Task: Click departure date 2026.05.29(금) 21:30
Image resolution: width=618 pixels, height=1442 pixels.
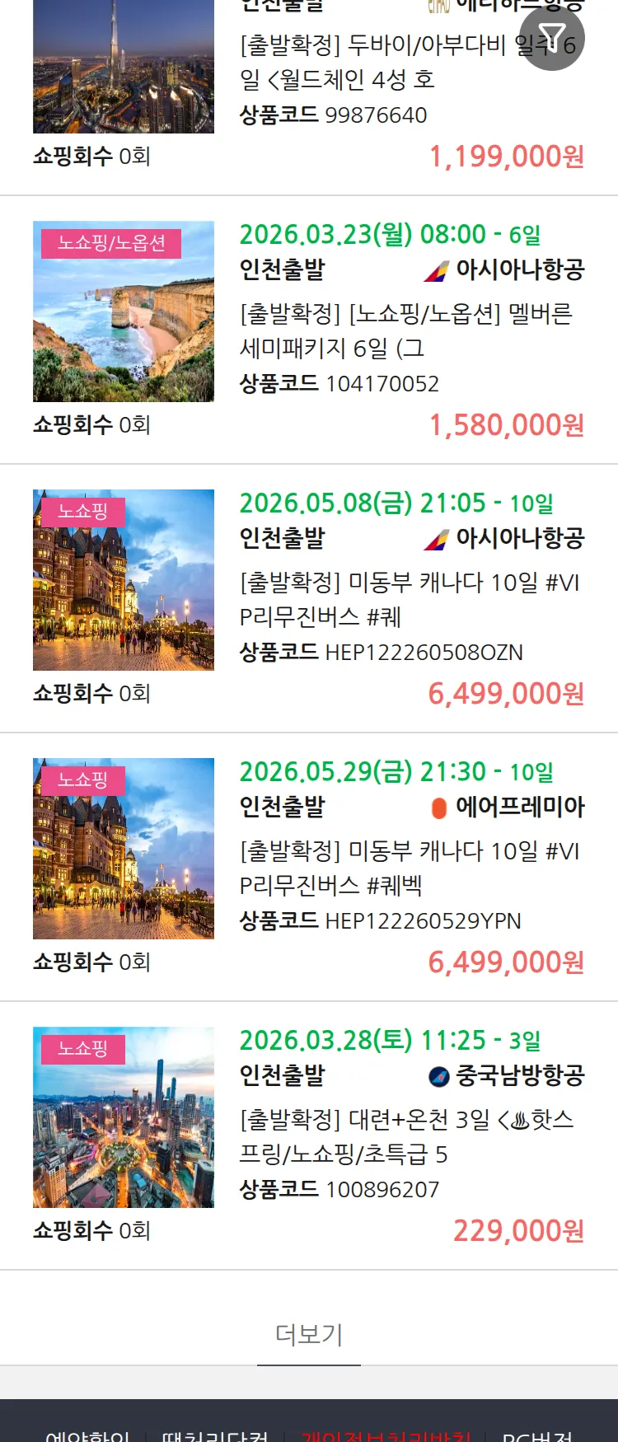Action: click(396, 772)
